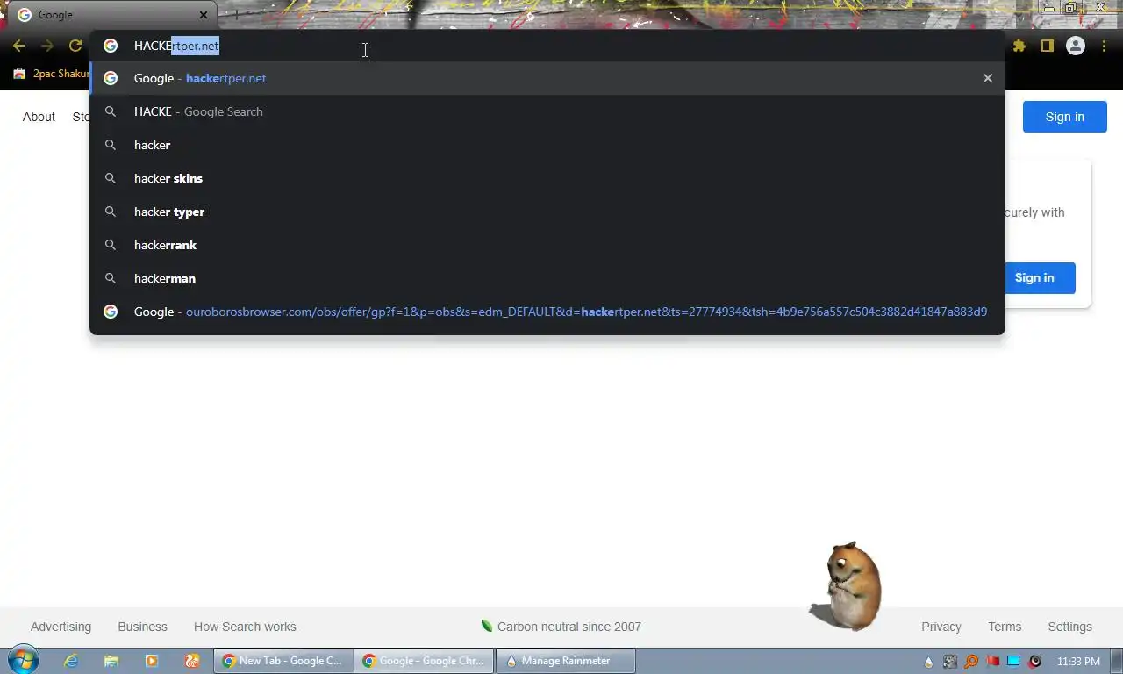Open the Terms footer link
This screenshot has height=674, width=1123.
point(1005,627)
